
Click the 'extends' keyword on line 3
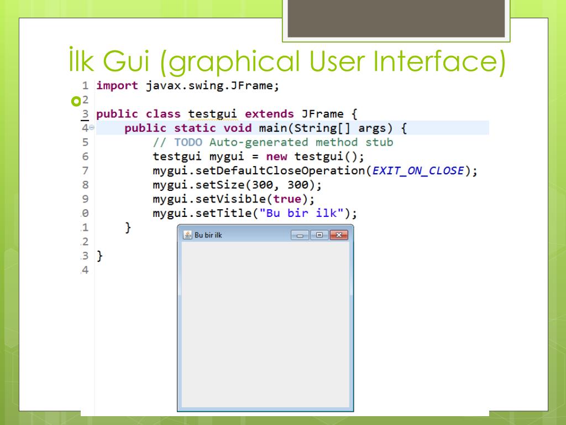click(269, 114)
